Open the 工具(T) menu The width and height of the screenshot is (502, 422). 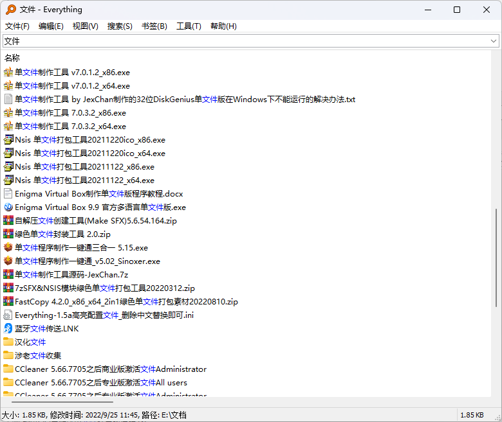[189, 26]
